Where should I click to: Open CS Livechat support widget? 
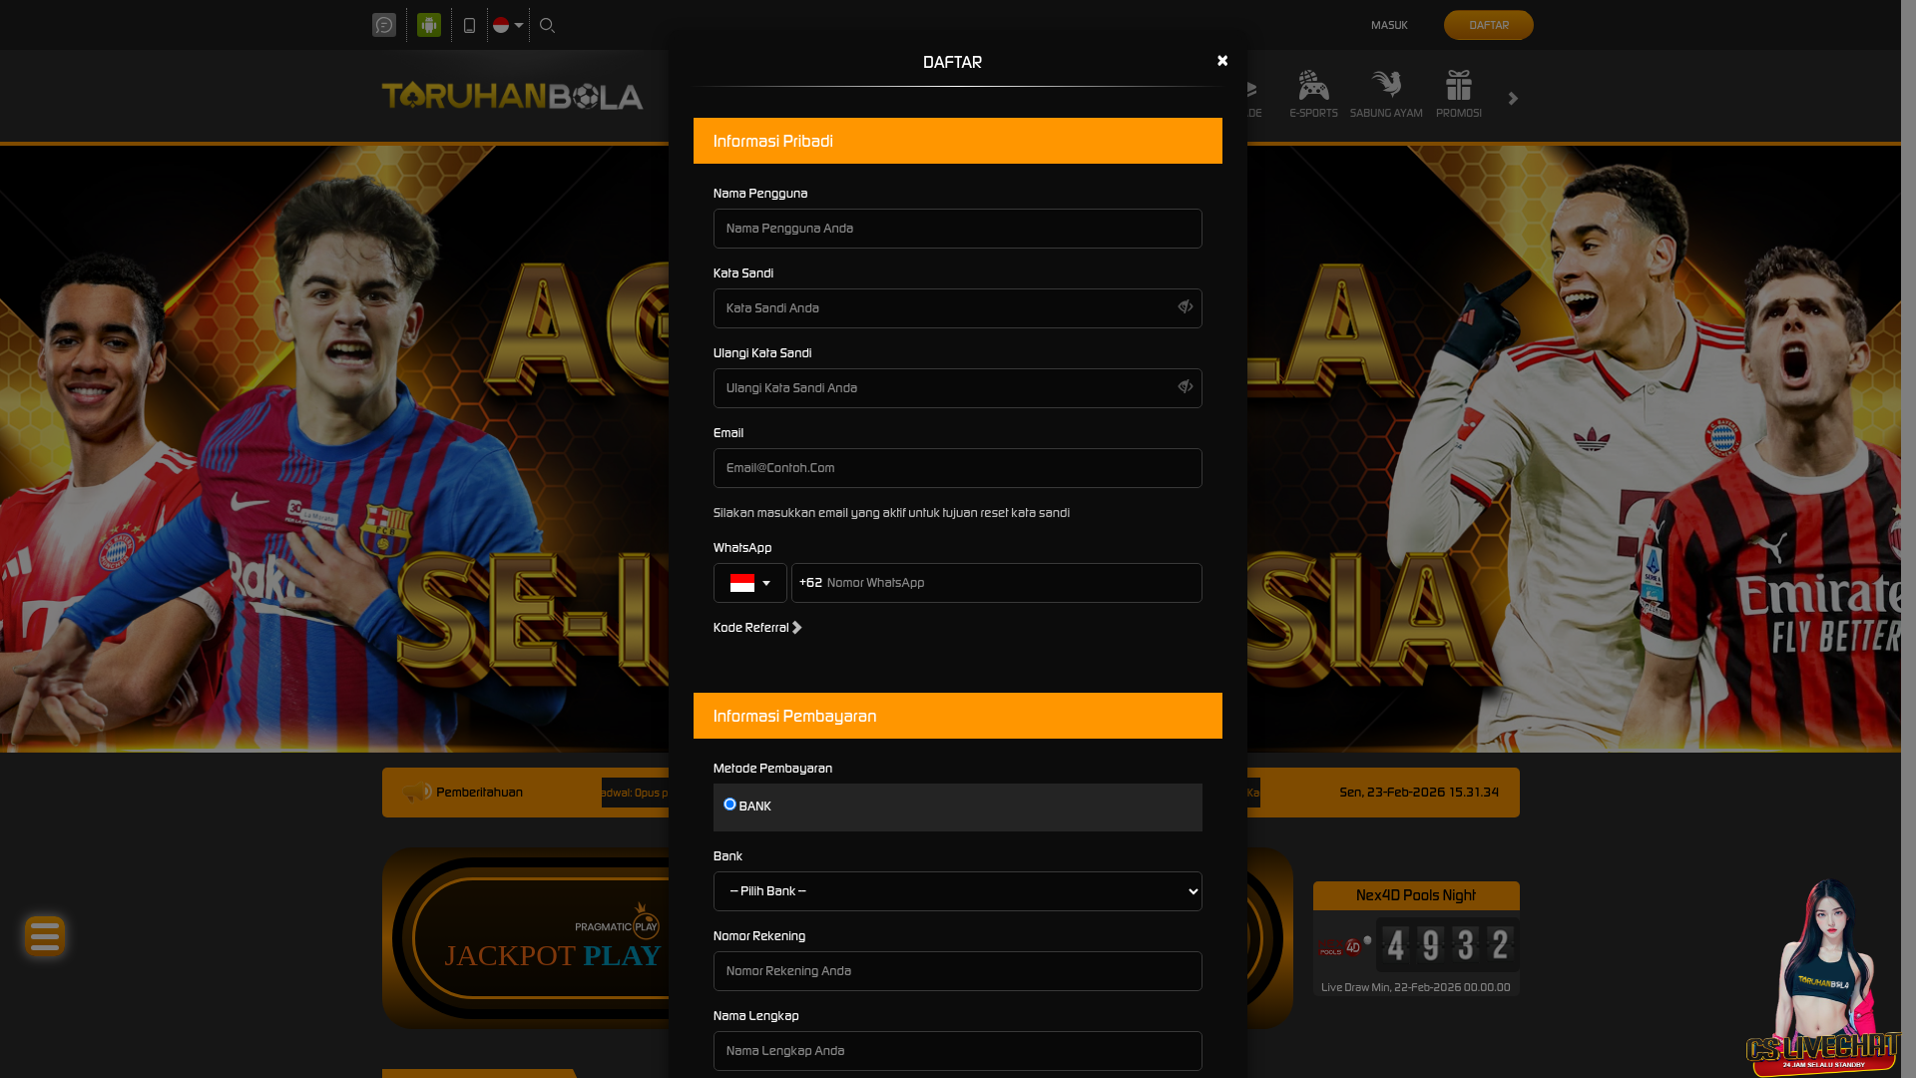pyautogui.click(x=1823, y=978)
